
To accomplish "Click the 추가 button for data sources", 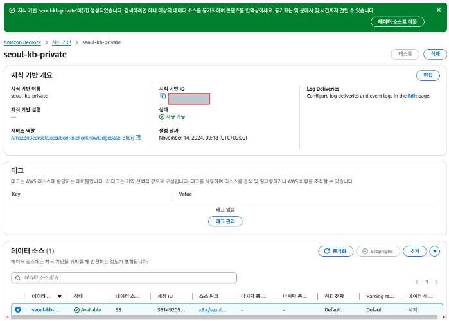I will (414, 251).
